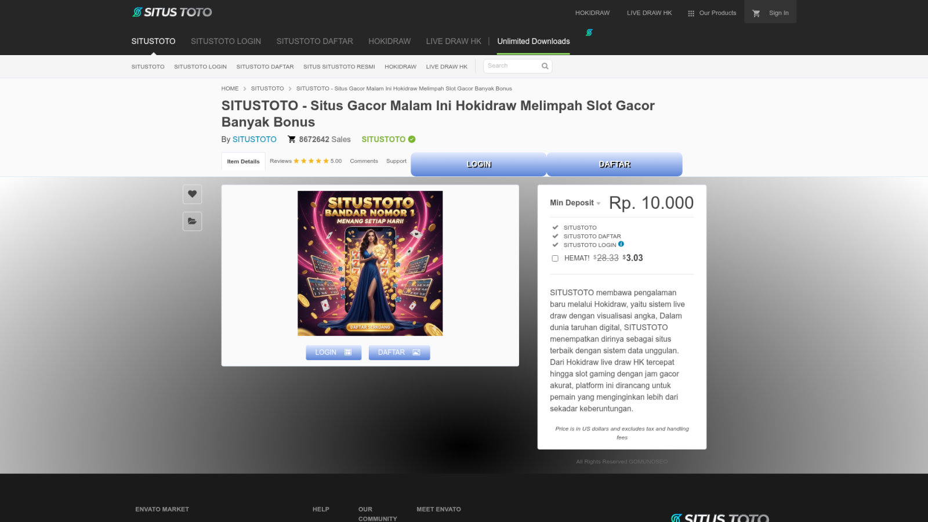The height and width of the screenshot is (522, 928).
Task: Open the shopping cart icon in header
Action: pos(756,13)
